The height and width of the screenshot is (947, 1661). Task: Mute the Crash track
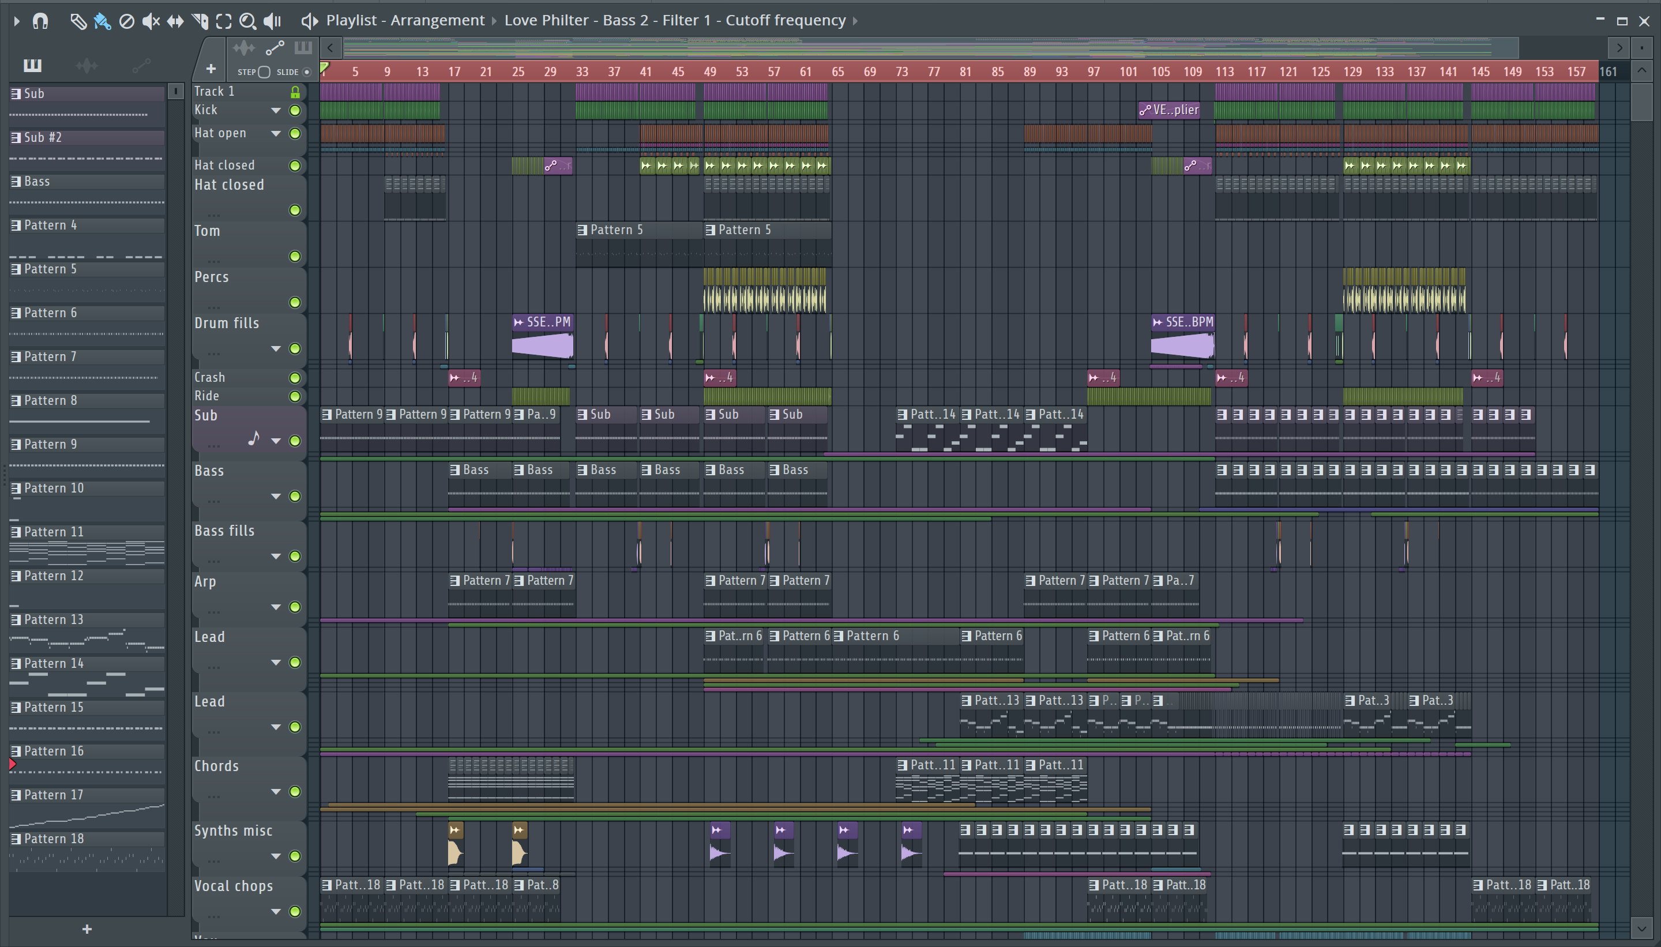point(295,378)
